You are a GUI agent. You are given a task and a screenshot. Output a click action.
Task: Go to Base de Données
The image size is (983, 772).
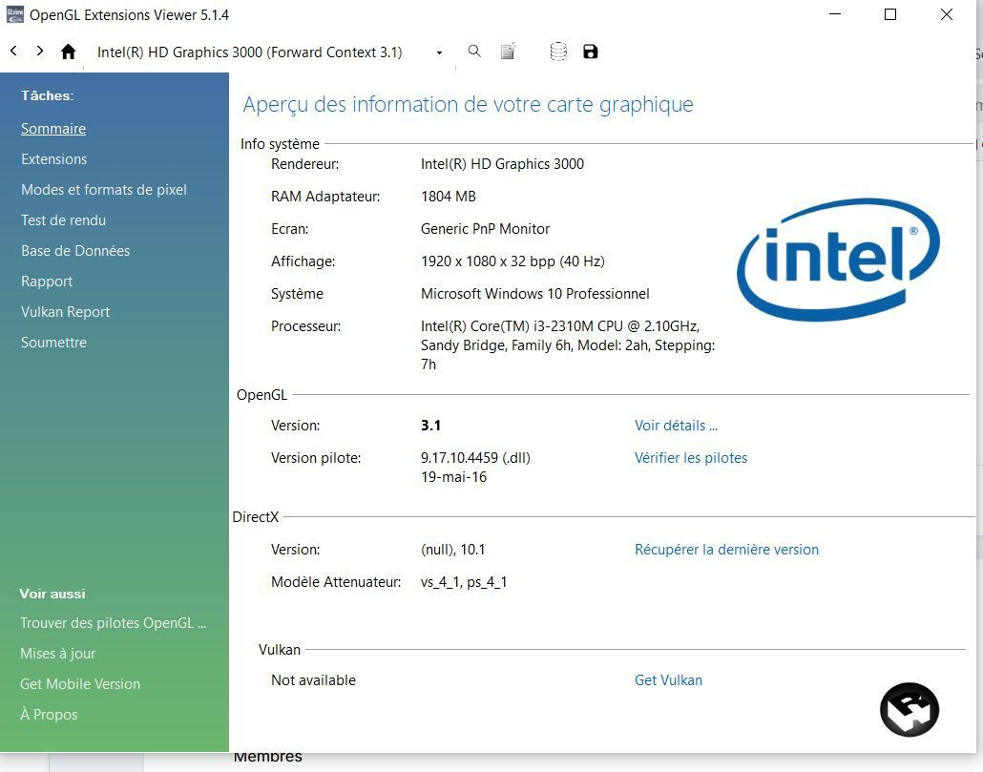click(x=75, y=251)
